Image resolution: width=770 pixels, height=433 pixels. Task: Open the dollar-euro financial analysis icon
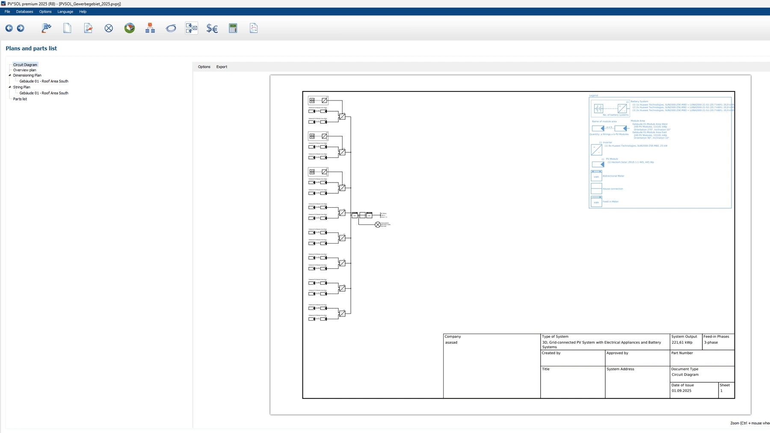(x=212, y=28)
